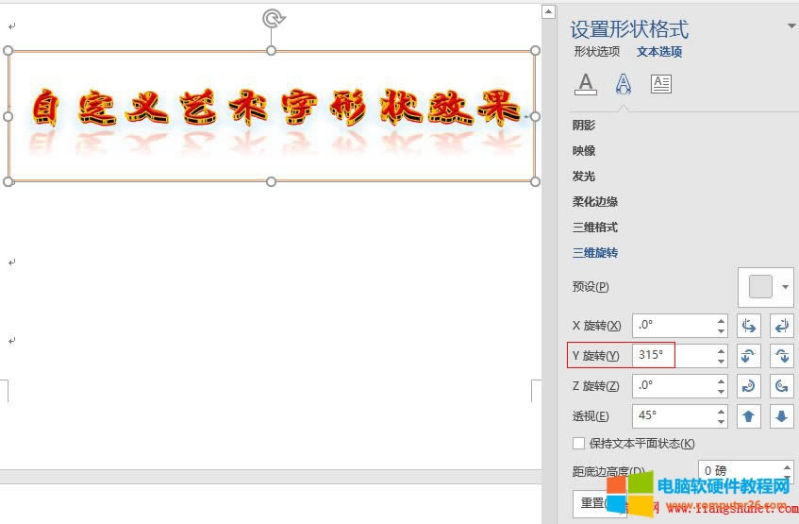Expand the 阴影 section
The image size is (799, 524).
[x=584, y=125]
